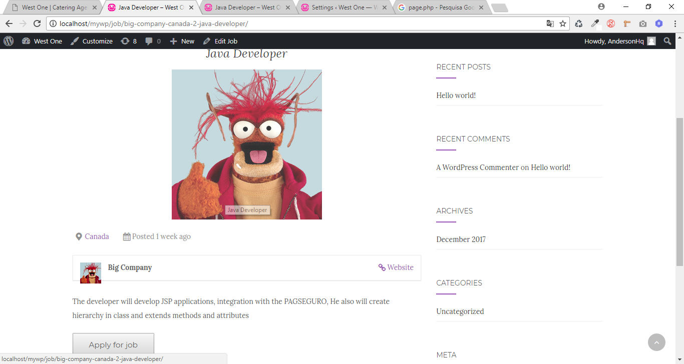This screenshot has width=684, height=364.
Task: Visit the Big Company Website link
Action: [400, 267]
